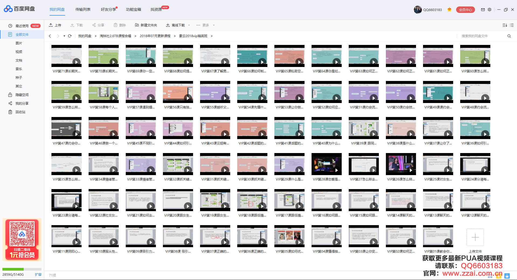Open the VIP第71课 video thumbnail
Screen dimensions: 517x280
pyautogui.click(x=67, y=56)
